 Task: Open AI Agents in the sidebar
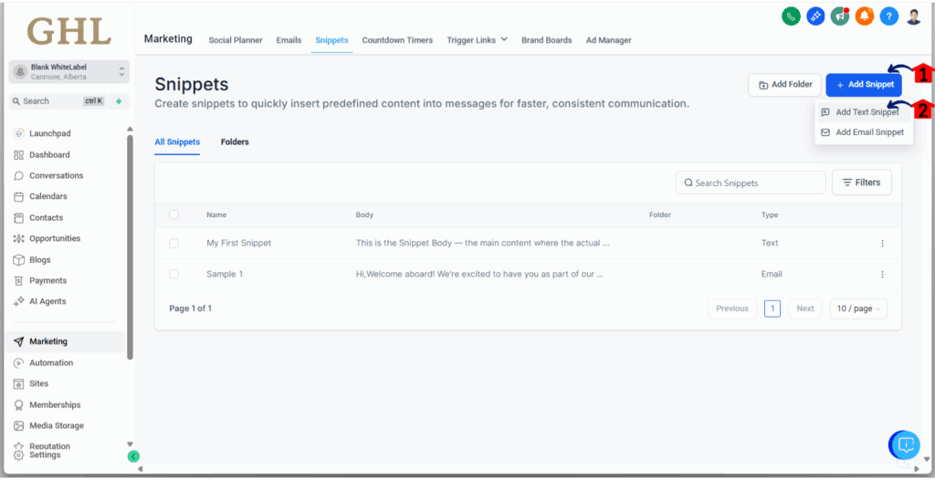(x=47, y=302)
